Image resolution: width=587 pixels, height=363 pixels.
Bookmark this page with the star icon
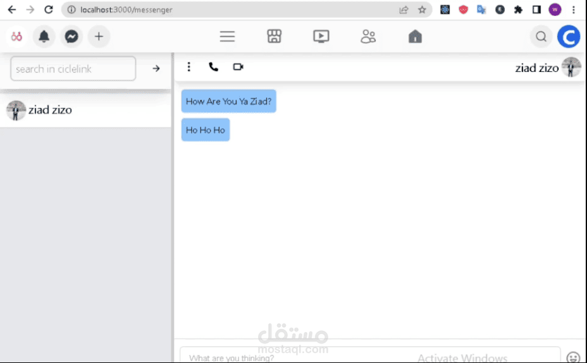point(422,9)
